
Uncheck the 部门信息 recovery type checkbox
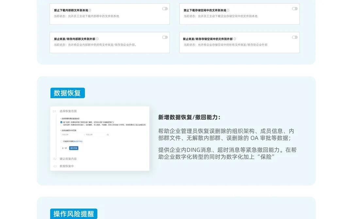61,122
